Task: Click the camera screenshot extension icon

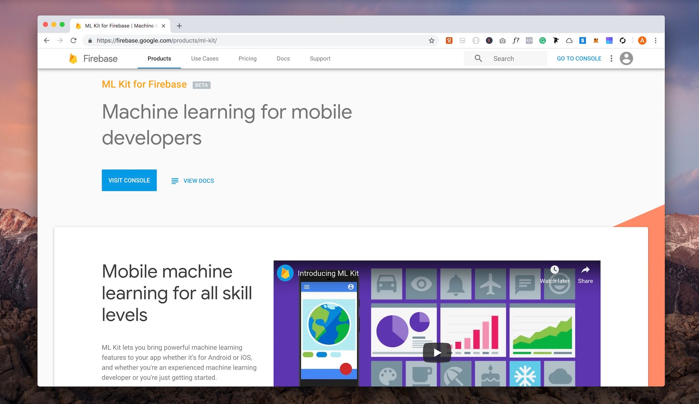Action: (502, 41)
